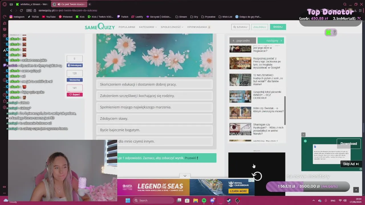Expand the Stream bookmarks folder
365x205 pixels.
coord(181,17)
